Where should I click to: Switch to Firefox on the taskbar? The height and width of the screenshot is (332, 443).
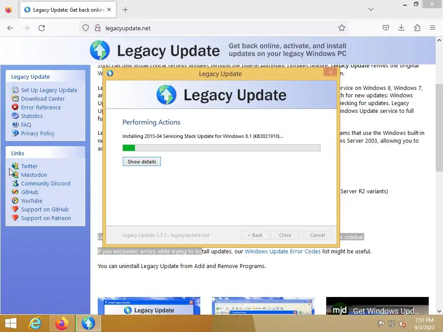tap(61, 323)
